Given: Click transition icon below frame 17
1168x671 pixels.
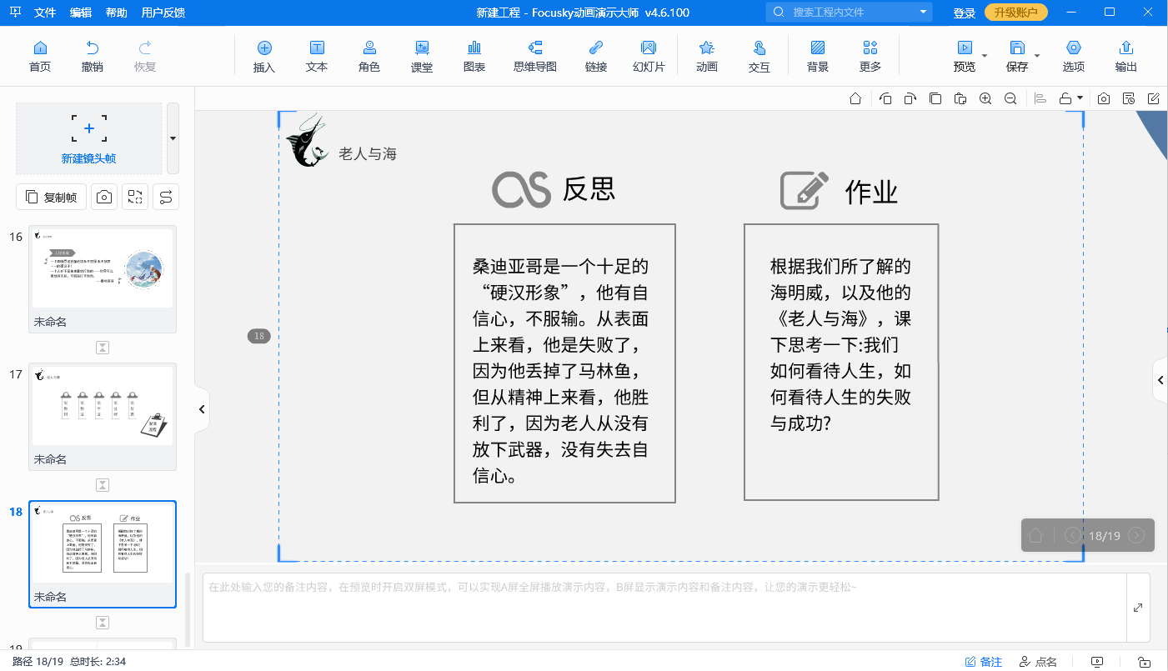Looking at the screenshot, I should coord(103,485).
